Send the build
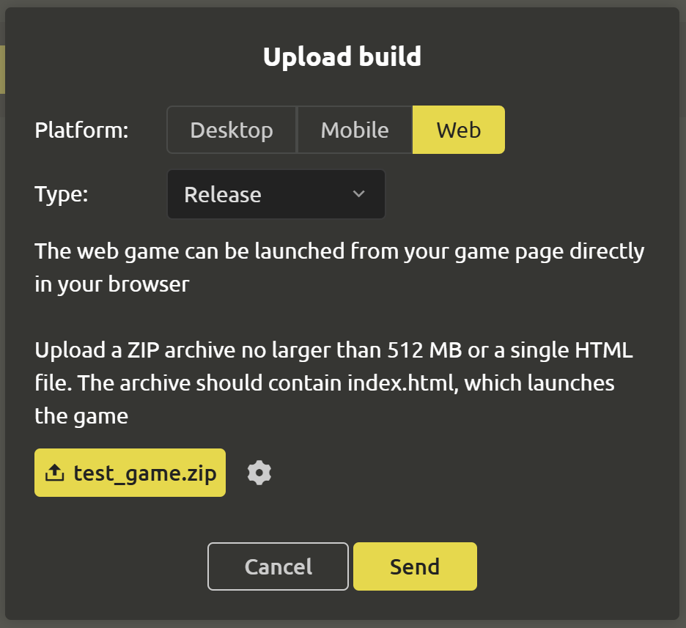Screen dimensions: 686x628 coord(415,566)
